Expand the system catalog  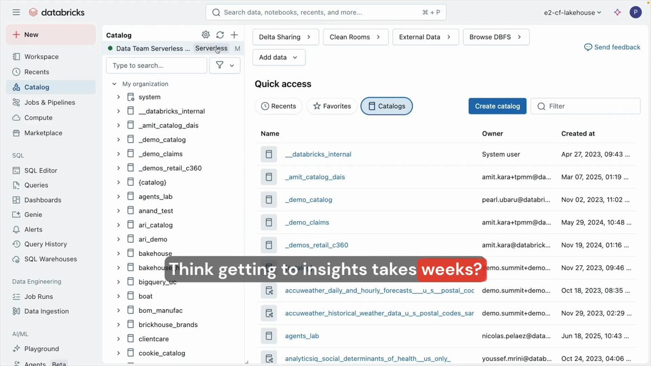[x=118, y=97]
